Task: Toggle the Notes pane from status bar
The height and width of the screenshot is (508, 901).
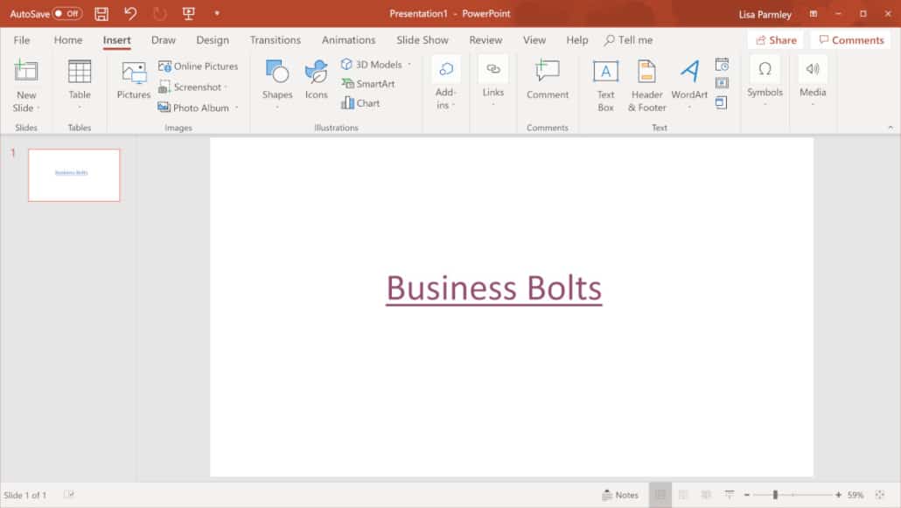Action: coord(621,494)
